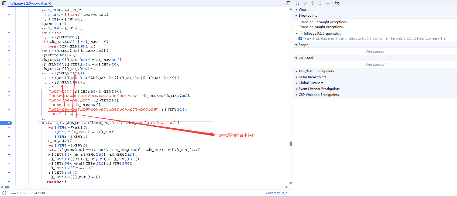The height and width of the screenshot is (197, 457).
Task: Expand DOM Breakpoints
Action: pos(297,77)
